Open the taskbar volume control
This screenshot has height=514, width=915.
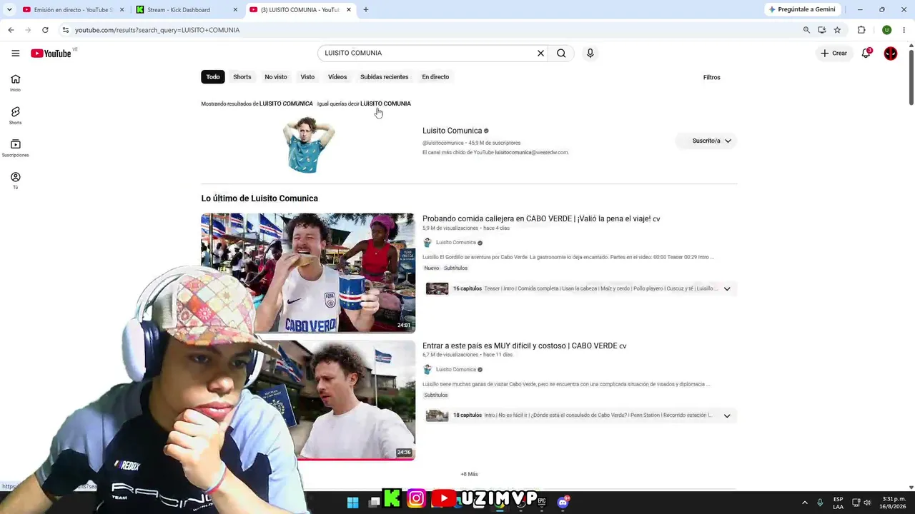pos(867,503)
